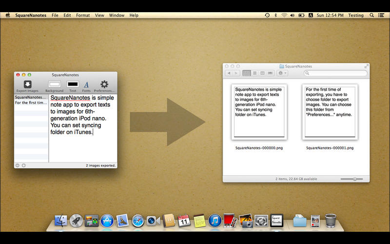The height and width of the screenshot is (244, 390).
Task: Open SquareNanotes from the Dock
Action: point(276,221)
